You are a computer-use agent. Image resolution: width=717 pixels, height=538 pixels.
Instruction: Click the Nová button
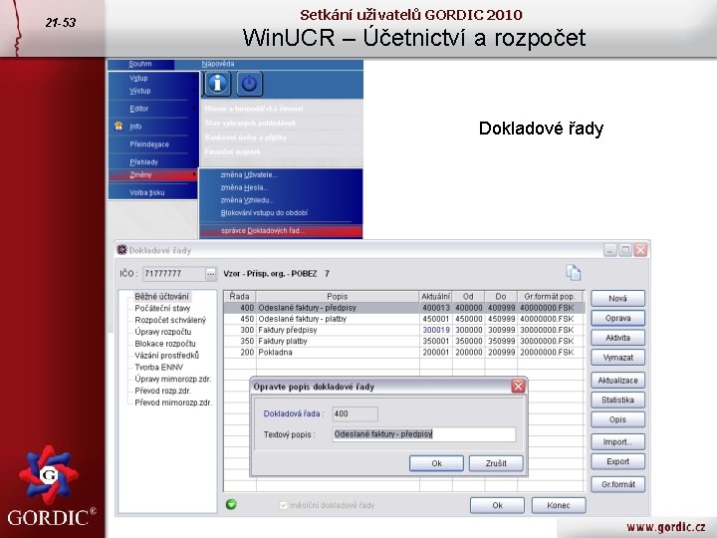(x=617, y=298)
